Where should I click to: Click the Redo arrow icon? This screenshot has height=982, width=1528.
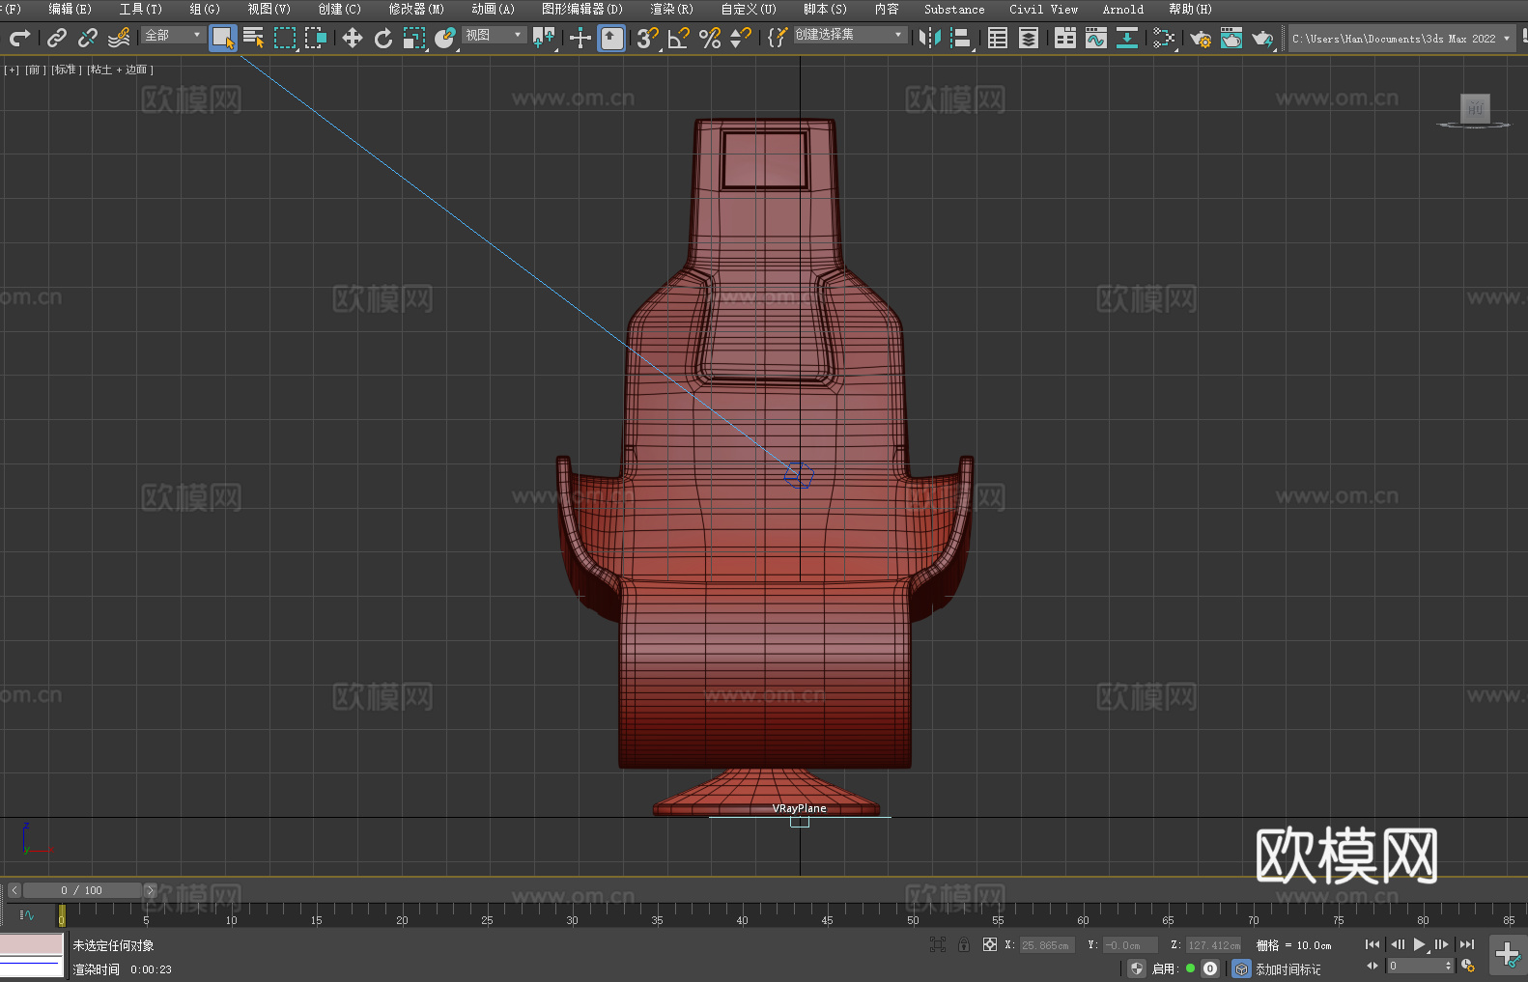pyautogui.click(x=19, y=38)
